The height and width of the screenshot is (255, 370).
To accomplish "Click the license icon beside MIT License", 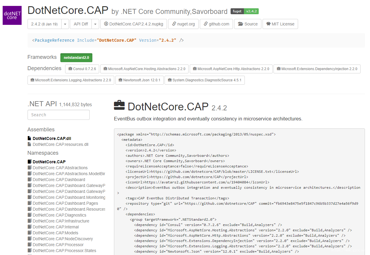I will pos(268,24).
